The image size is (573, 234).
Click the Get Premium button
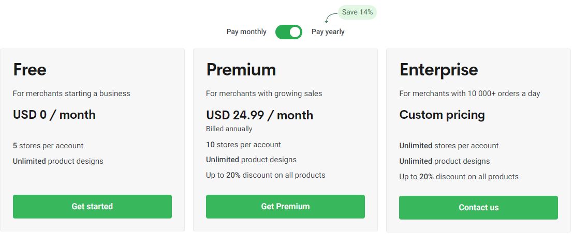click(x=285, y=207)
